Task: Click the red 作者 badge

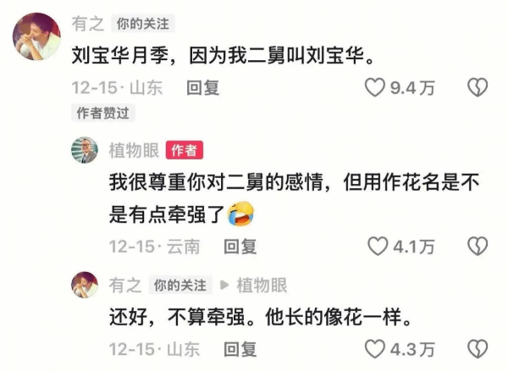Action: pos(185,150)
